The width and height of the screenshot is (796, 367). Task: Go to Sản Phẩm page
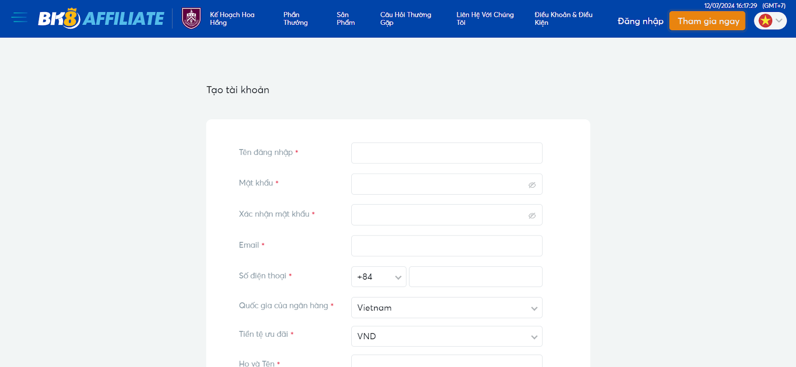pos(346,18)
